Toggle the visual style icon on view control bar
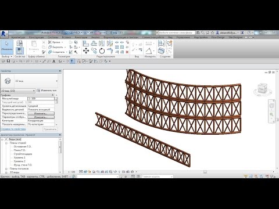The image size is (279, 209). (85, 172)
